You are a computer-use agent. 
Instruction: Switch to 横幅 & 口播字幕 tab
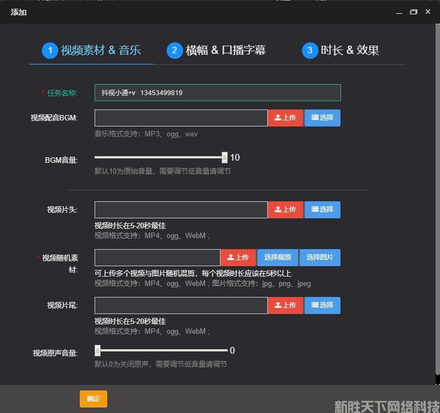[x=217, y=51]
